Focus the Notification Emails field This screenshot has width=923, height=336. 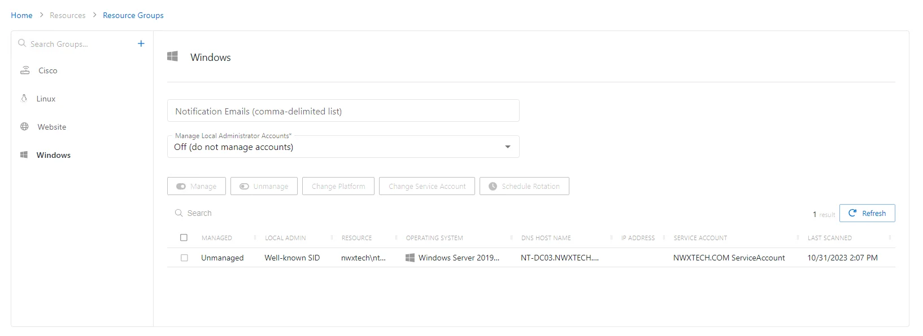343,111
